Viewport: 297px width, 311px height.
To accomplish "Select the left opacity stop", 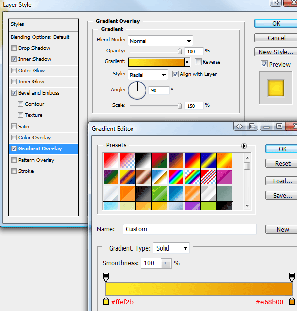I will click(x=106, y=277).
